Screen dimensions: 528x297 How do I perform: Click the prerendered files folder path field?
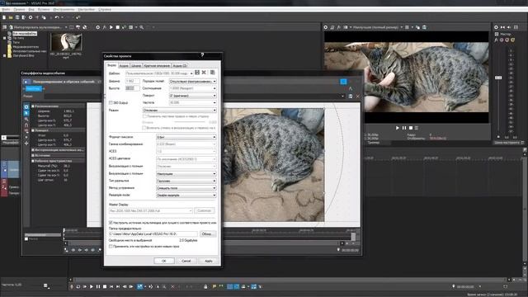(153, 233)
